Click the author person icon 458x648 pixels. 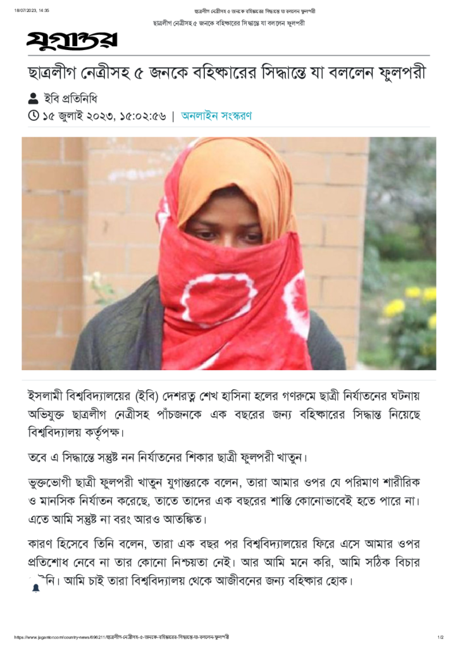click(x=33, y=99)
